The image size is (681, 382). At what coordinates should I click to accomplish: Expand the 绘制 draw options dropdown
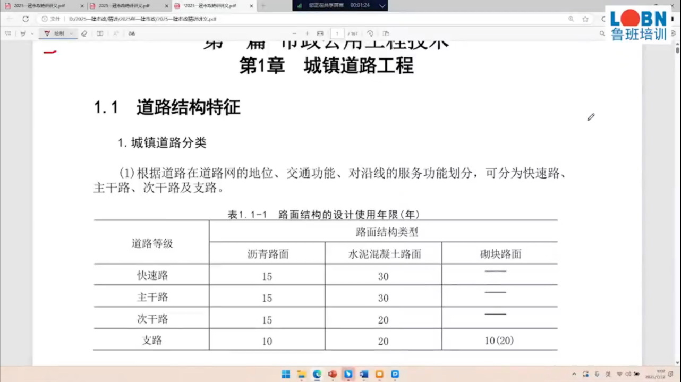tap(71, 33)
